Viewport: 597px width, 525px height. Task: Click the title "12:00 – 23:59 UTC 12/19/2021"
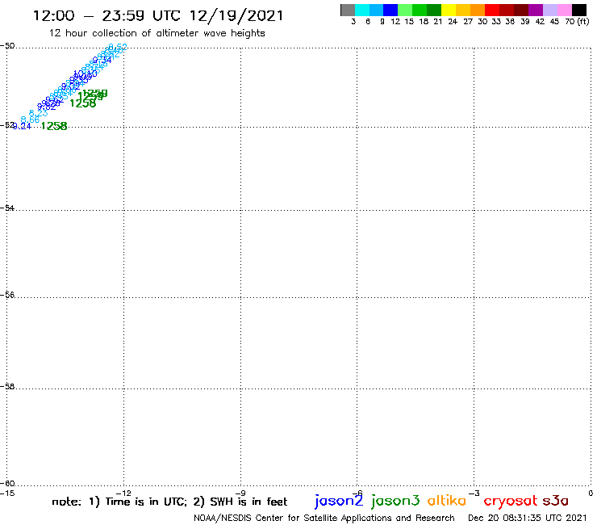click(158, 16)
